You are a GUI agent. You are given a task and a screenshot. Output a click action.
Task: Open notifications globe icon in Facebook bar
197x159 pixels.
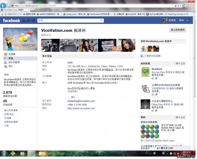[x=33, y=21]
